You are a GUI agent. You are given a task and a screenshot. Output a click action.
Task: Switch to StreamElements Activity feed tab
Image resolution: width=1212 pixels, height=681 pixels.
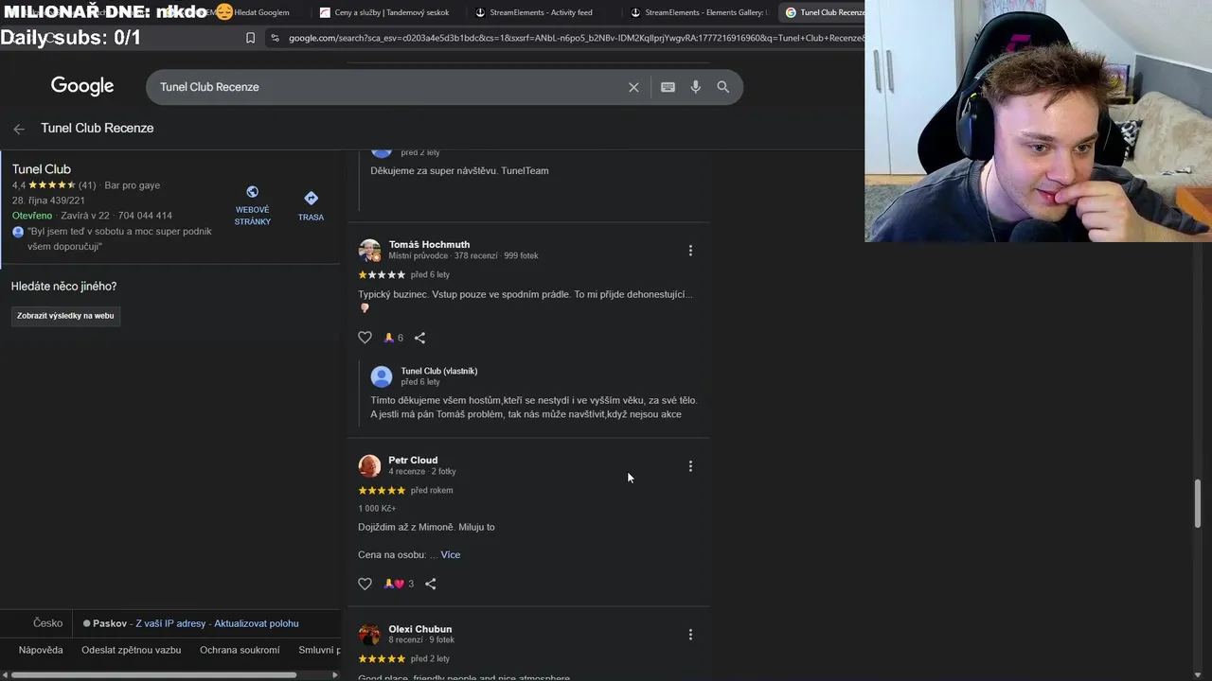(x=540, y=12)
